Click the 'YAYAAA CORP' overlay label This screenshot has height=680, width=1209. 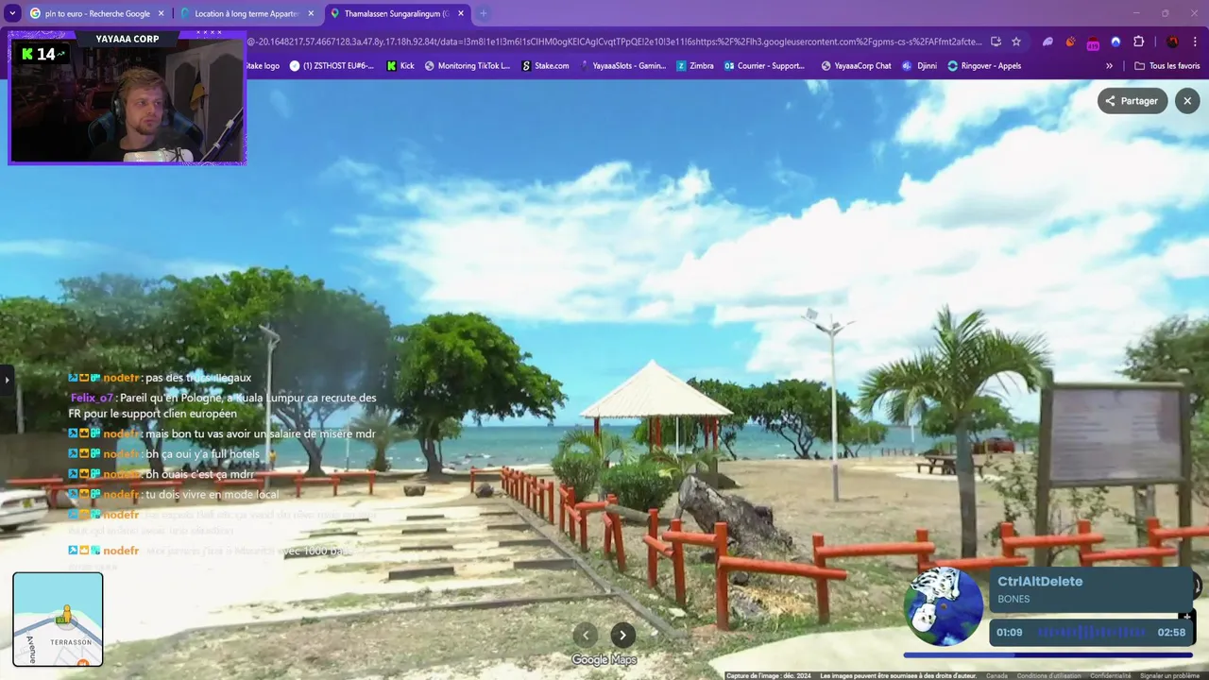pyautogui.click(x=128, y=39)
